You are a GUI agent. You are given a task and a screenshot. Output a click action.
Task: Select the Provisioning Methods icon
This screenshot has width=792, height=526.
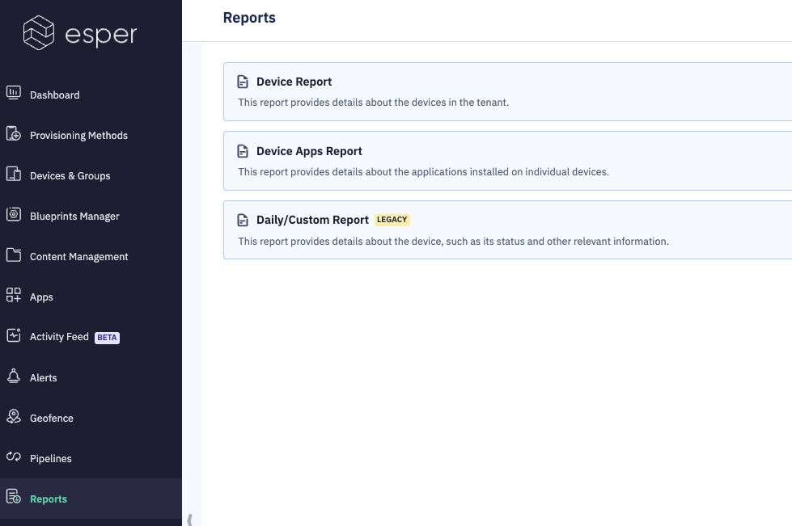tap(14, 134)
